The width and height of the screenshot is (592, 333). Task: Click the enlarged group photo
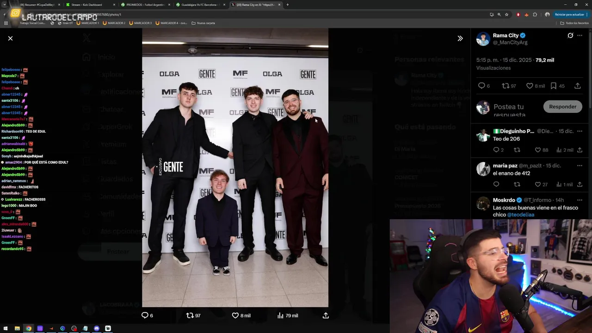pos(235,167)
